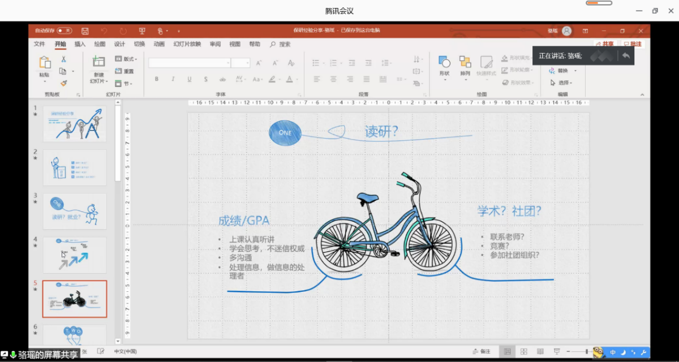Click the Paste clipboard icon

pyautogui.click(x=44, y=63)
